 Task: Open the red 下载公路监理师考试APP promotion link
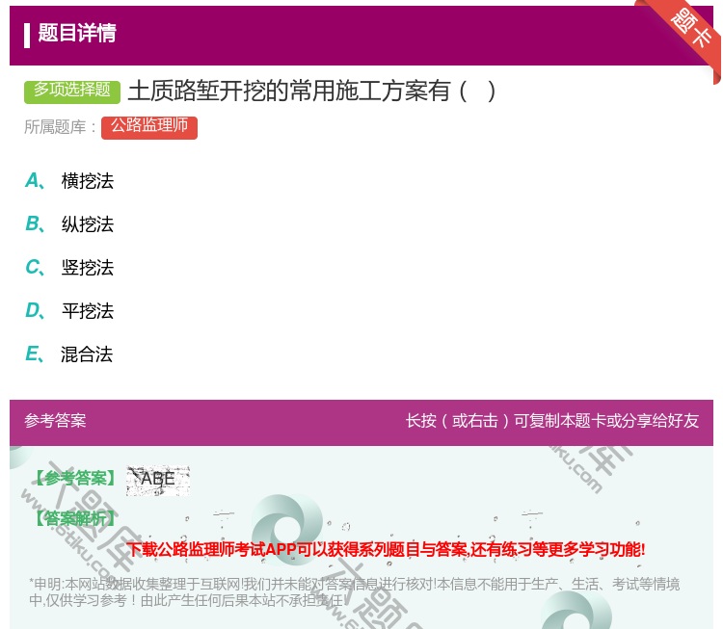386,550
